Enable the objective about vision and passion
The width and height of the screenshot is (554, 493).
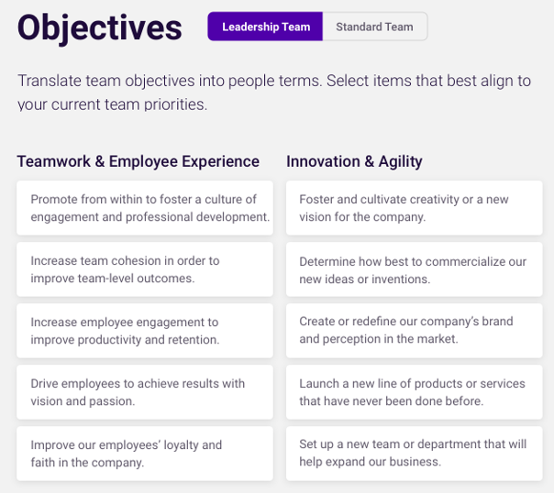[145, 392]
